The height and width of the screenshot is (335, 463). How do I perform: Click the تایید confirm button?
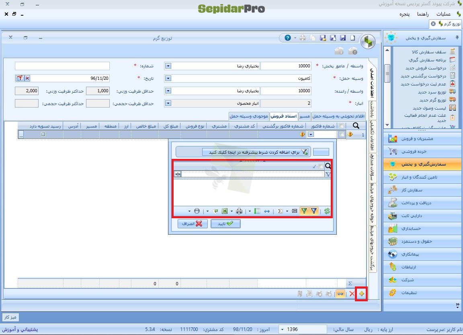(225, 223)
